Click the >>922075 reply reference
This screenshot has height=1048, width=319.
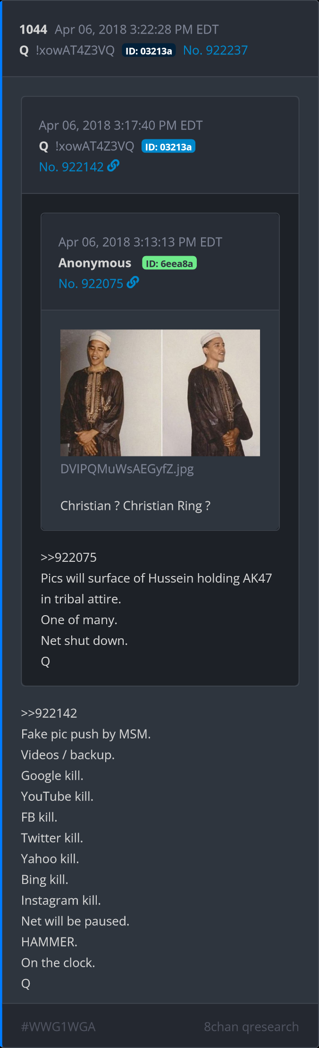[68, 558]
